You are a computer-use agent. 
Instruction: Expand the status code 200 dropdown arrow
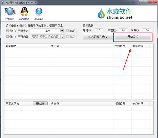[x=62, y=31]
